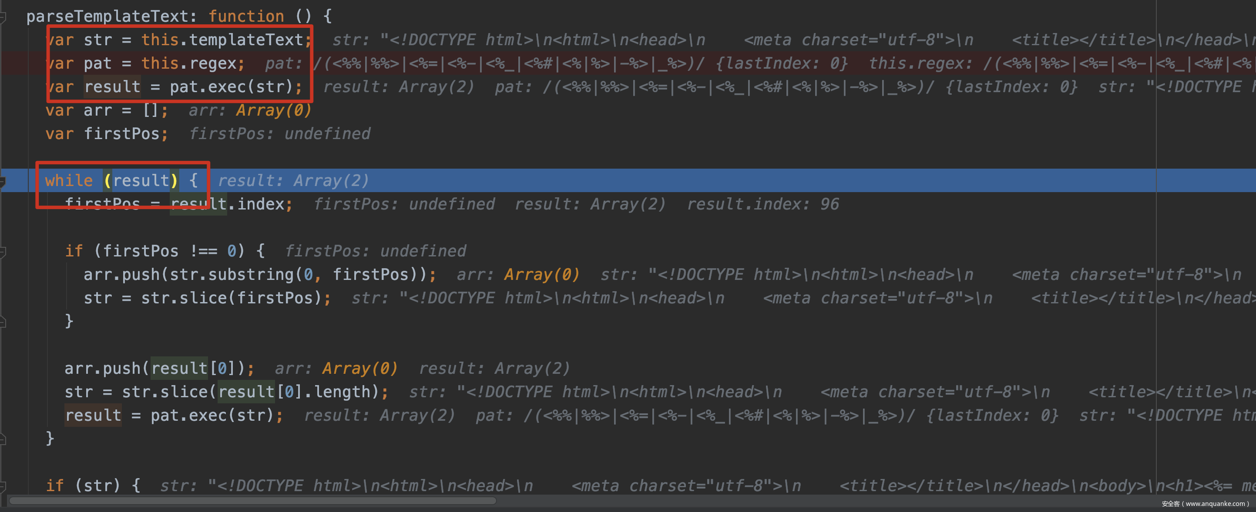Place cursor on templateText in var str line
The height and width of the screenshot is (512, 1256).
tap(246, 40)
